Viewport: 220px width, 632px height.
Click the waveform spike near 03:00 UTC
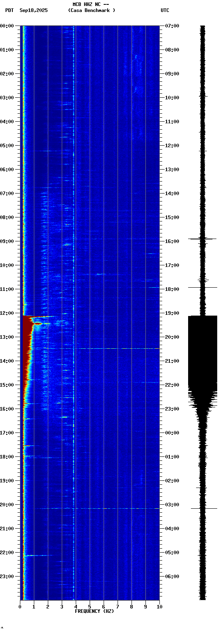click(204, 508)
